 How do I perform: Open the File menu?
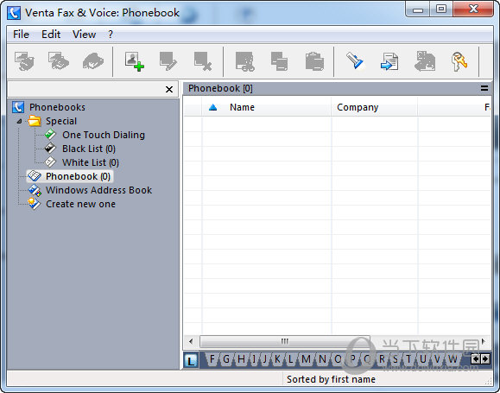click(x=21, y=35)
